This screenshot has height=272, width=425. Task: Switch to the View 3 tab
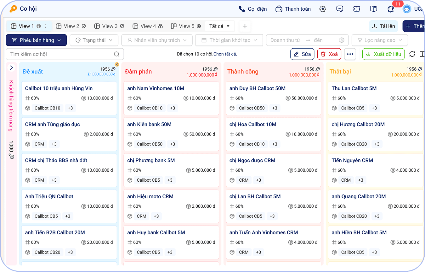point(109,26)
